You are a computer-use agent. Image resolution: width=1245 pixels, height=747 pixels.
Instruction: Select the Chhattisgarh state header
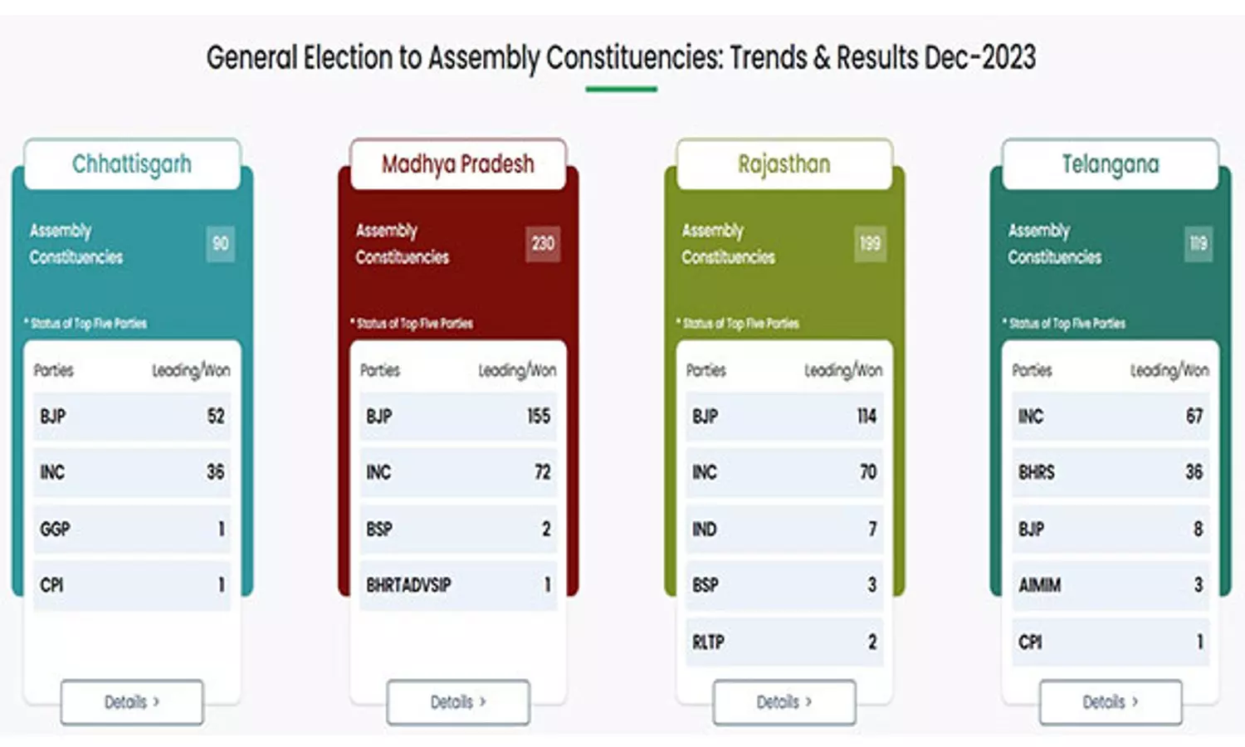132,164
